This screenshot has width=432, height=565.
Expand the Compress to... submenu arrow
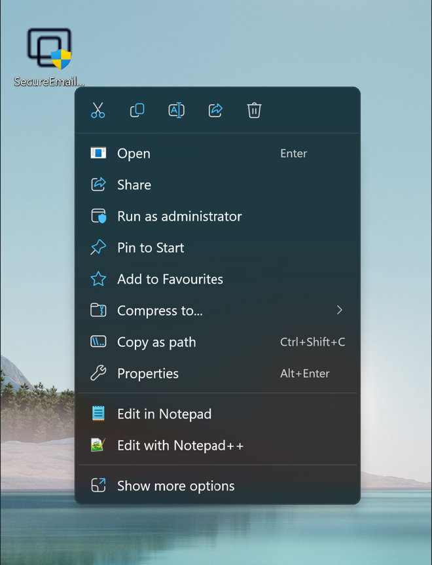pyautogui.click(x=339, y=310)
